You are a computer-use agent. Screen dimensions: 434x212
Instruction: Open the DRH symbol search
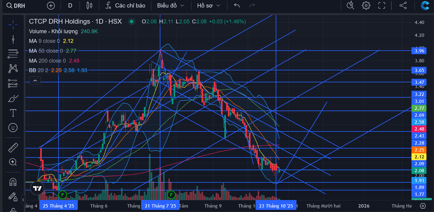coord(17,5)
